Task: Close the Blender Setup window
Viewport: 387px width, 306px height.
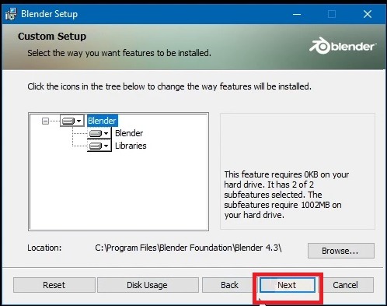Action: tap(368, 14)
